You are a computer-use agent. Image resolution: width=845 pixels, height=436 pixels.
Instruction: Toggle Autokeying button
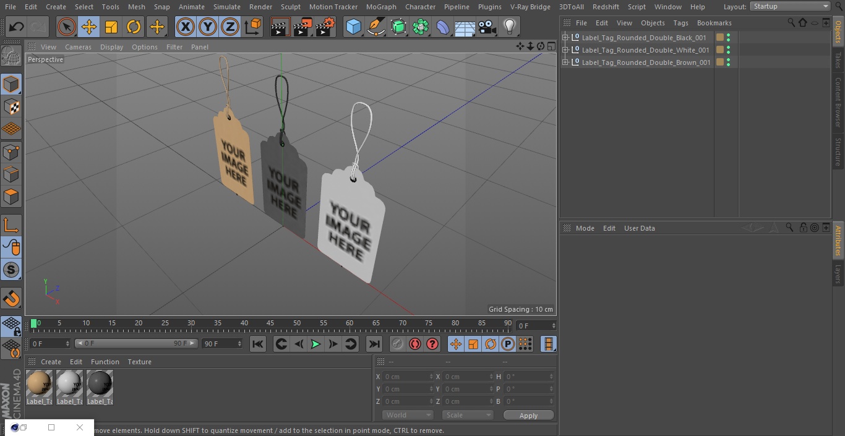click(415, 344)
